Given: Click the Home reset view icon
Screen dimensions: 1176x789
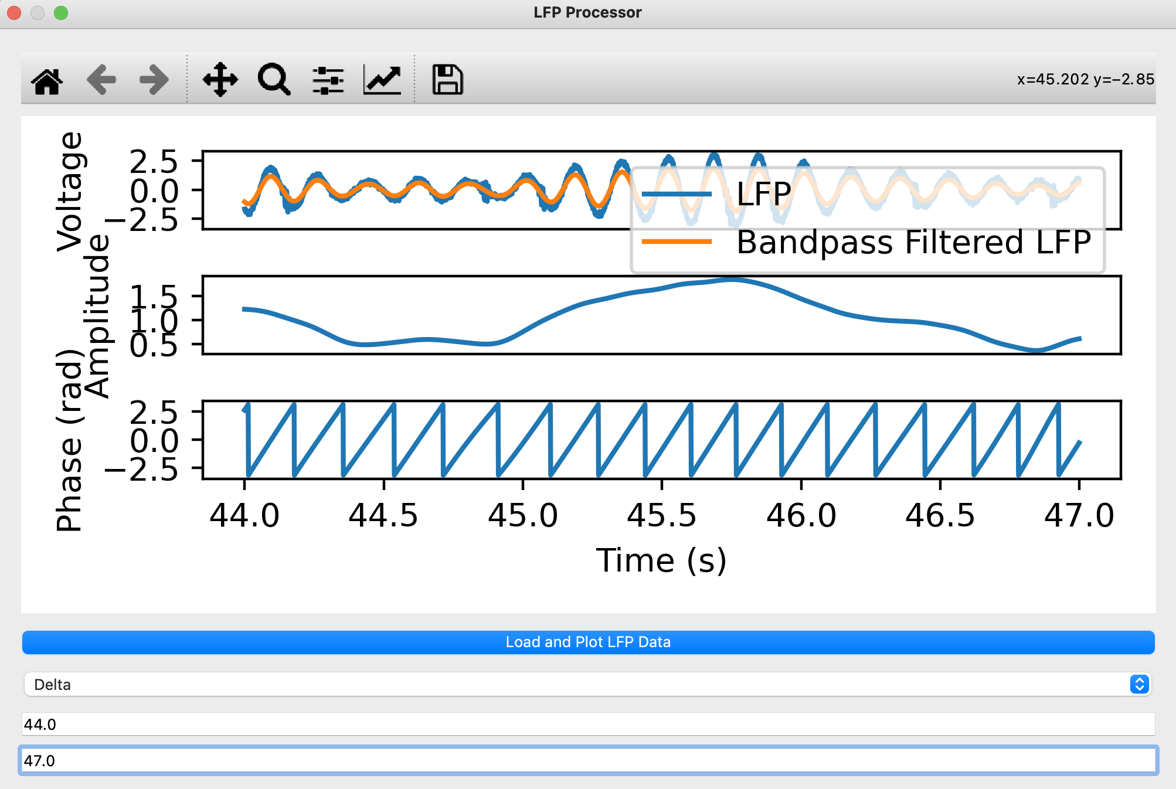Looking at the screenshot, I should 47,80.
